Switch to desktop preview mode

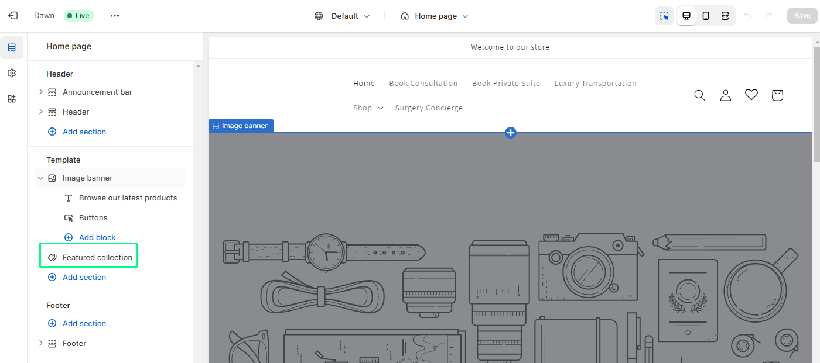[x=686, y=16]
